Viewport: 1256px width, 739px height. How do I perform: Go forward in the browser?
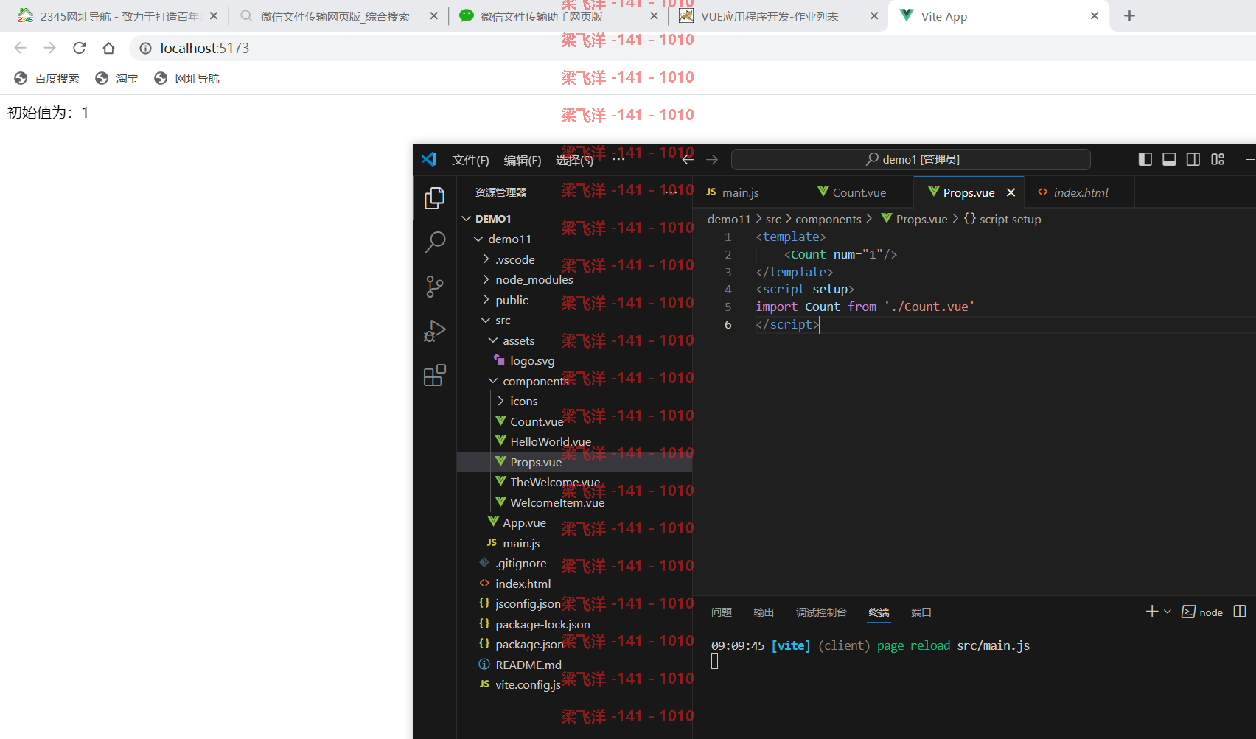tap(49, 48)
